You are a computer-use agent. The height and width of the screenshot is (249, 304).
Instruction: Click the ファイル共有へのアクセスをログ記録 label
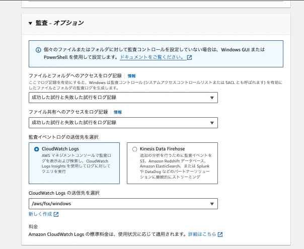(68, 112)
